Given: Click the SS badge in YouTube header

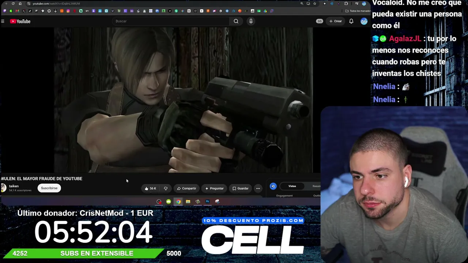Looking at the screenshot, I should 320,21.
